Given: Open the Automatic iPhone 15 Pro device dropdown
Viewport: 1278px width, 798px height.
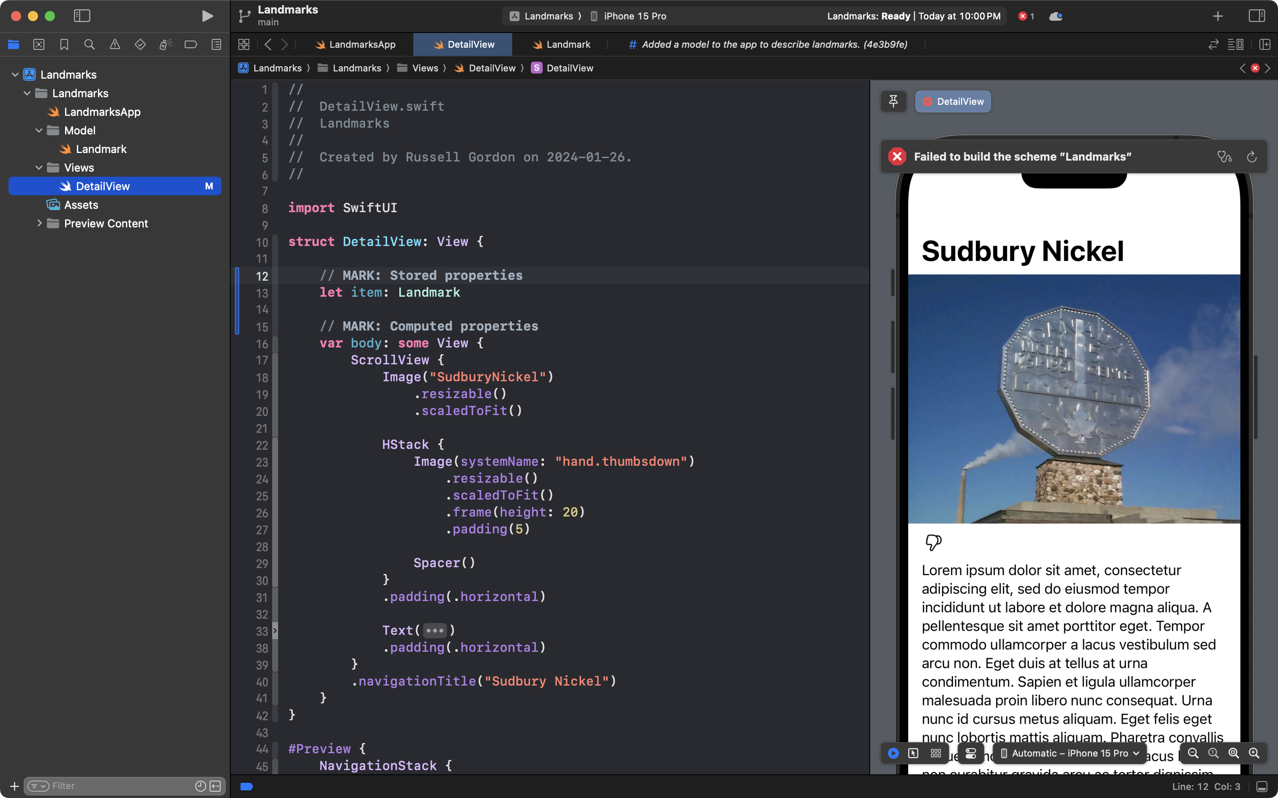Looking at the screenshot, I should 1068,753.
